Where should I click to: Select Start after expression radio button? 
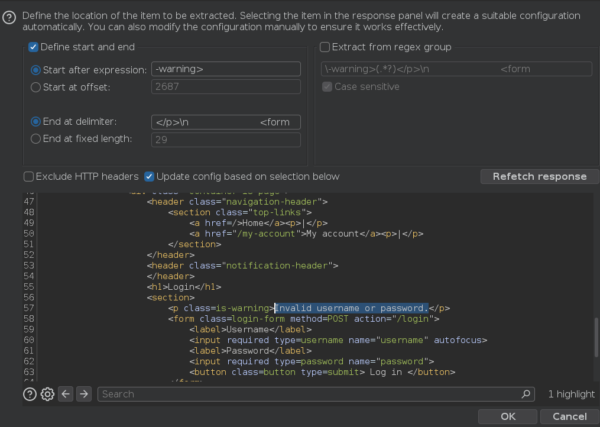pos(35,70)
